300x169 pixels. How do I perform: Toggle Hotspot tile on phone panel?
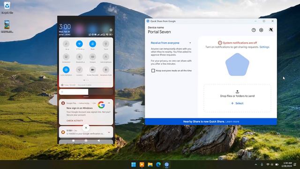click(x=93, y=57)
